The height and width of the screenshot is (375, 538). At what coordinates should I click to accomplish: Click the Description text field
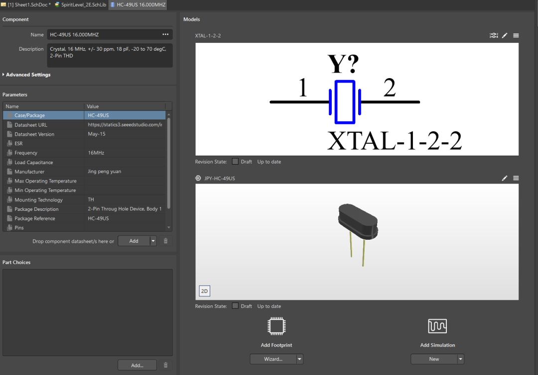[110, 55]
